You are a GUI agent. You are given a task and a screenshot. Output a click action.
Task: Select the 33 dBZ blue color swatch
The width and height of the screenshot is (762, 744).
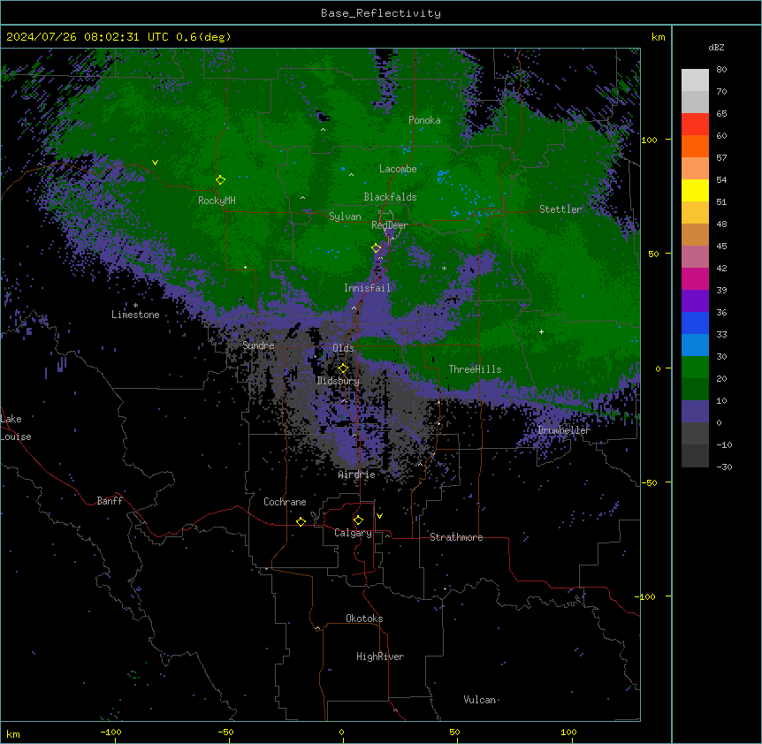pos(695,323)
